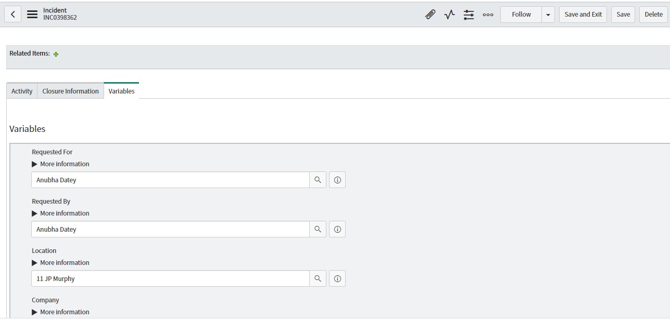Search lookup for the Requested For field
Viewport: 670px width, 320px height.
(x=318, y=180)
